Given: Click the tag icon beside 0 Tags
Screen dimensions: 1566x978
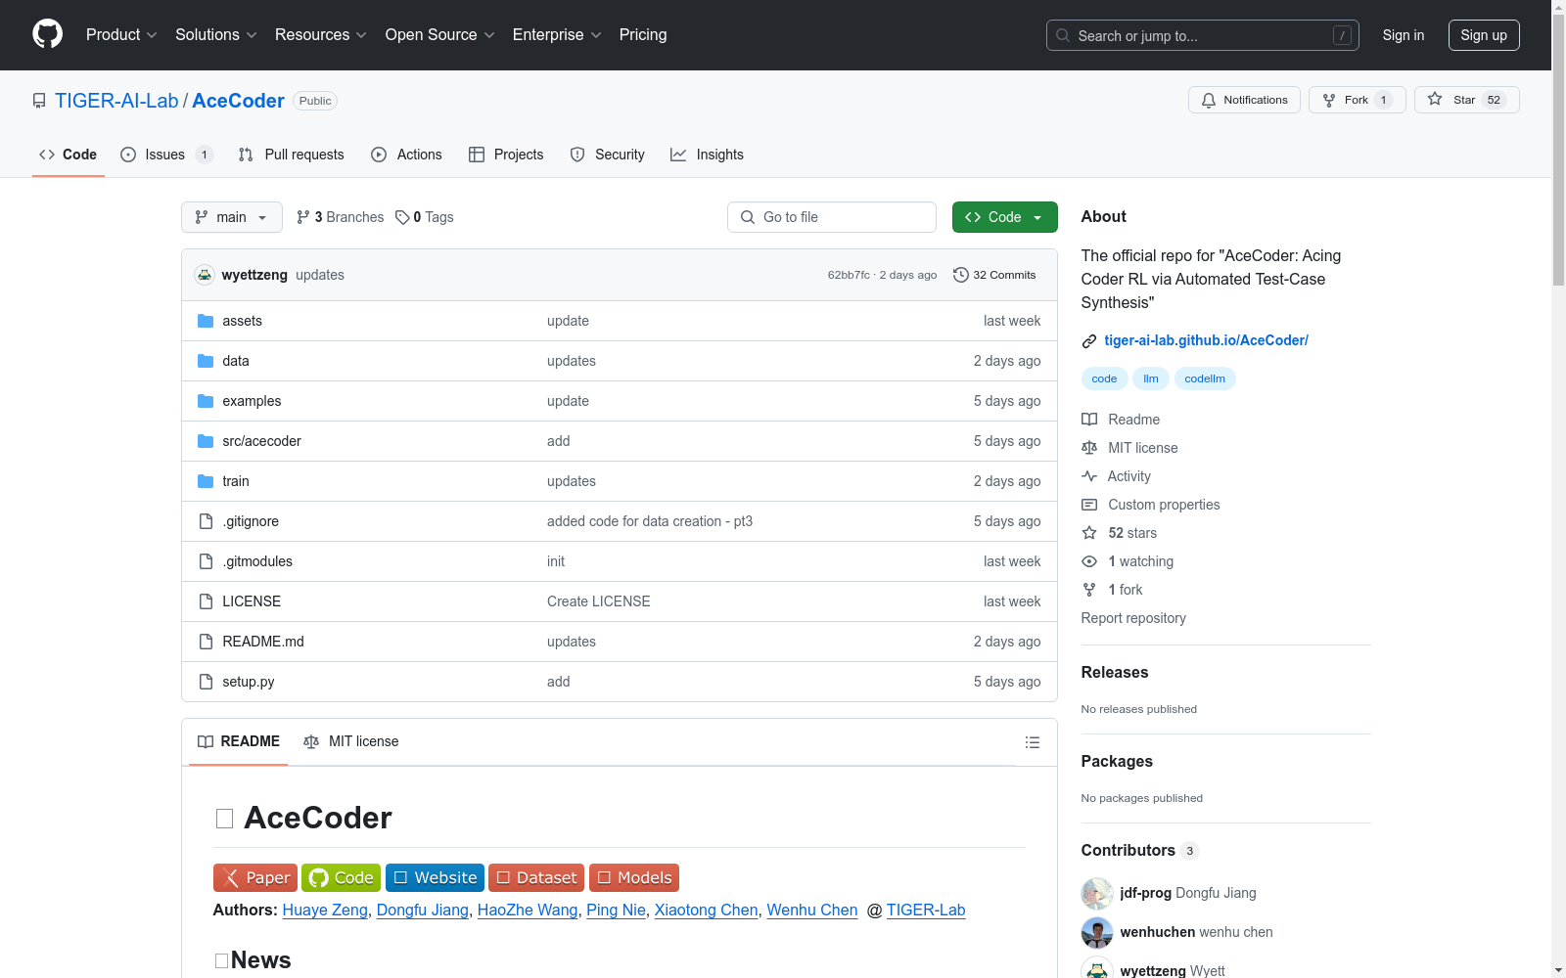Looking at the screenshot, I should point(402,217).
